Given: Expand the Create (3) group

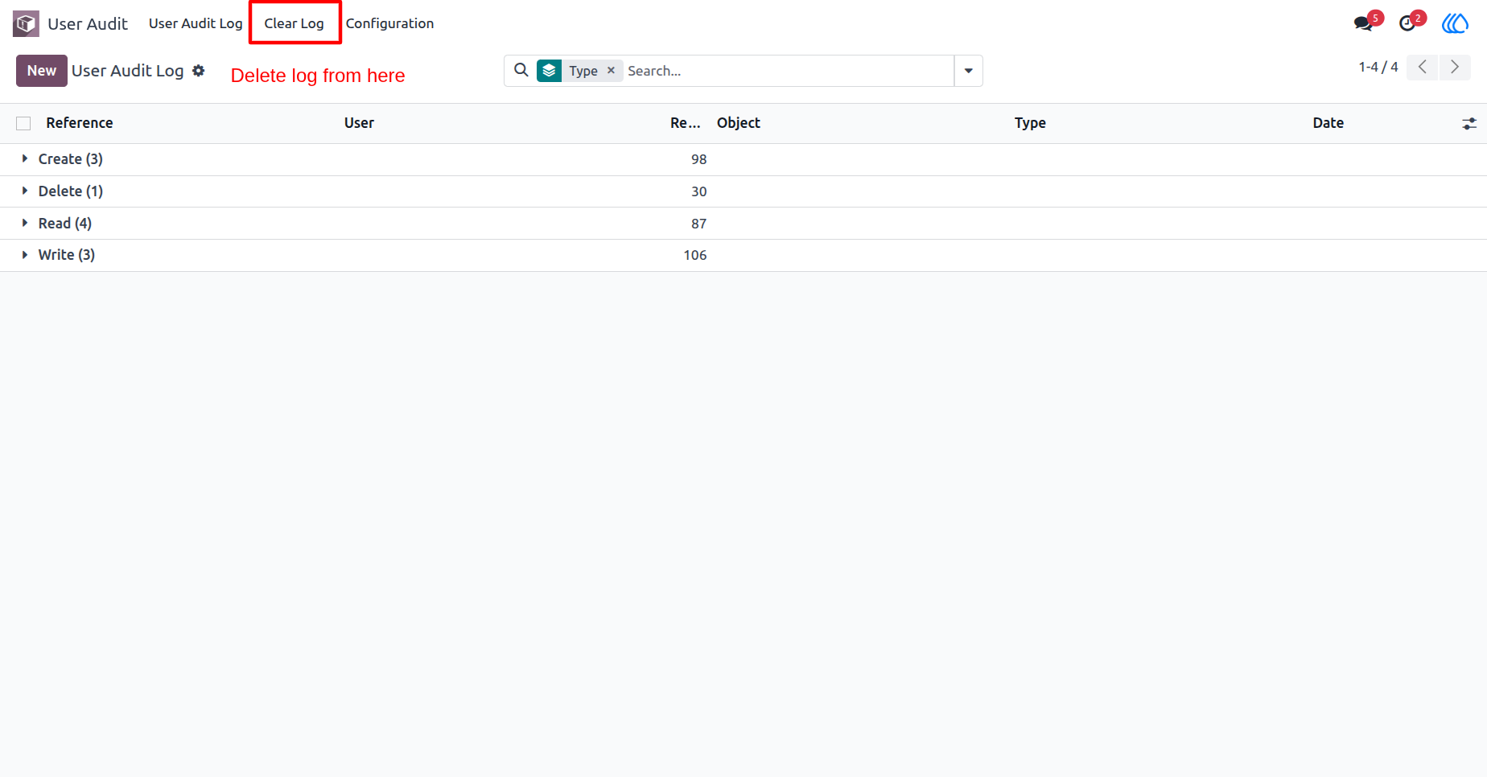Looking at the screenshot, I should point(63,159).
